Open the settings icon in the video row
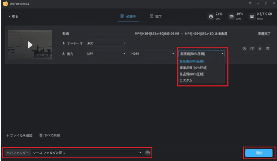The image size is (277, 161). (x=244, y=49)
